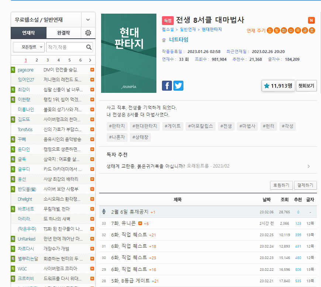Viewport: 321px width, 287px height.
Task: Click N badge on Dhelight row
Action: [x=92, y=199]
